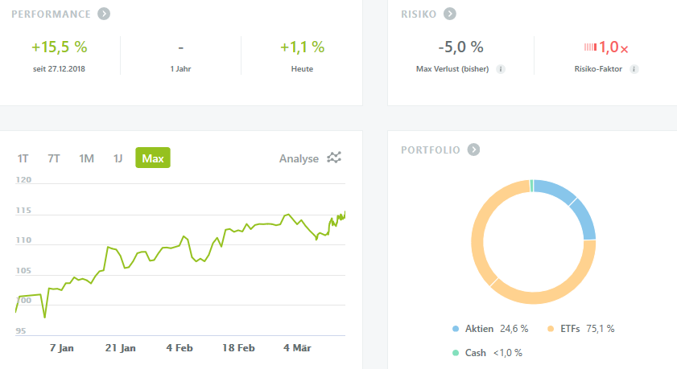Click the +1,1 % Heute value
This screenshot has width=677, height=369.
point(302,47)
